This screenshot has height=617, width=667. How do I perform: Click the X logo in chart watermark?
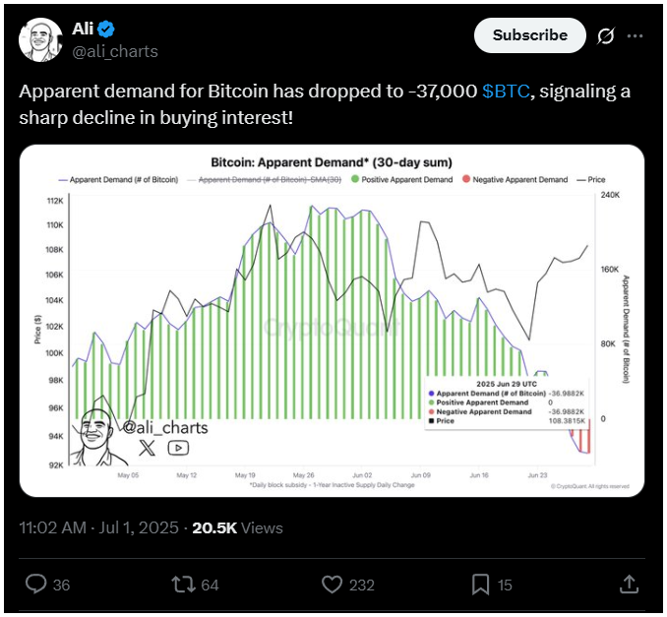pyautogui.click(x=147, y=448)
